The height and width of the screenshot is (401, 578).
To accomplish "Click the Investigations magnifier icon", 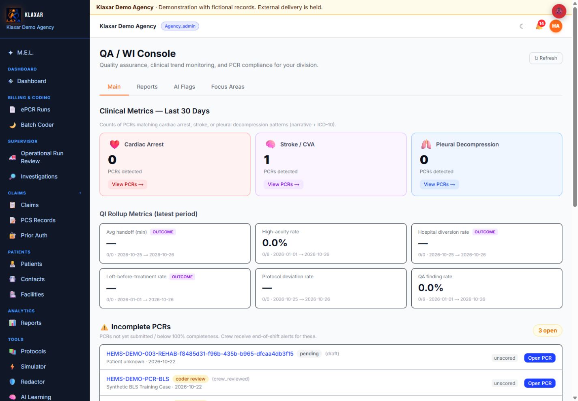I will 13,177.
